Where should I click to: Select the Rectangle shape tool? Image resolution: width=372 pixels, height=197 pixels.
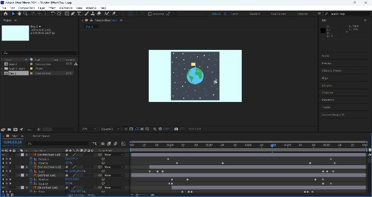click(67, 14)
